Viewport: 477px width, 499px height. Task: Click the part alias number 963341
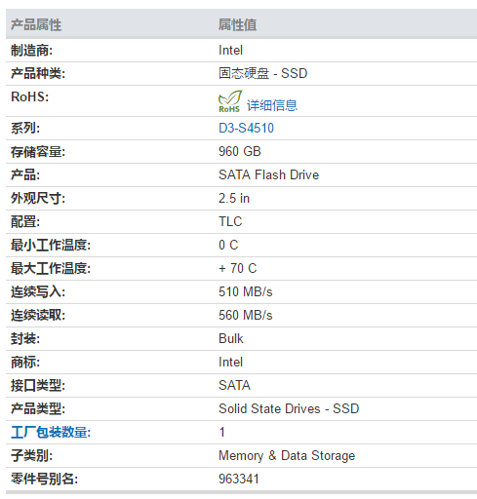(239, 479)
